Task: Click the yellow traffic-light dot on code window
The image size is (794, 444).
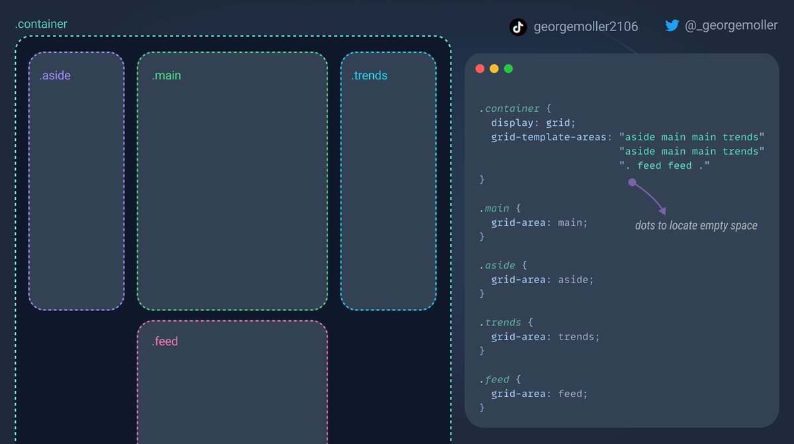Action: (494, 68)
